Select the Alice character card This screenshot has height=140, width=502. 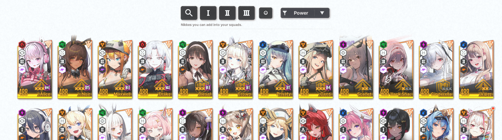point(35,69)
